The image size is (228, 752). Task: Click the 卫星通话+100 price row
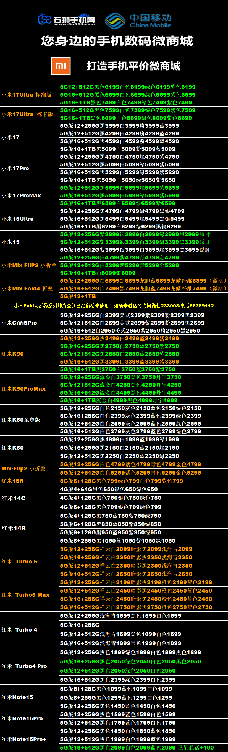(137, 748)
